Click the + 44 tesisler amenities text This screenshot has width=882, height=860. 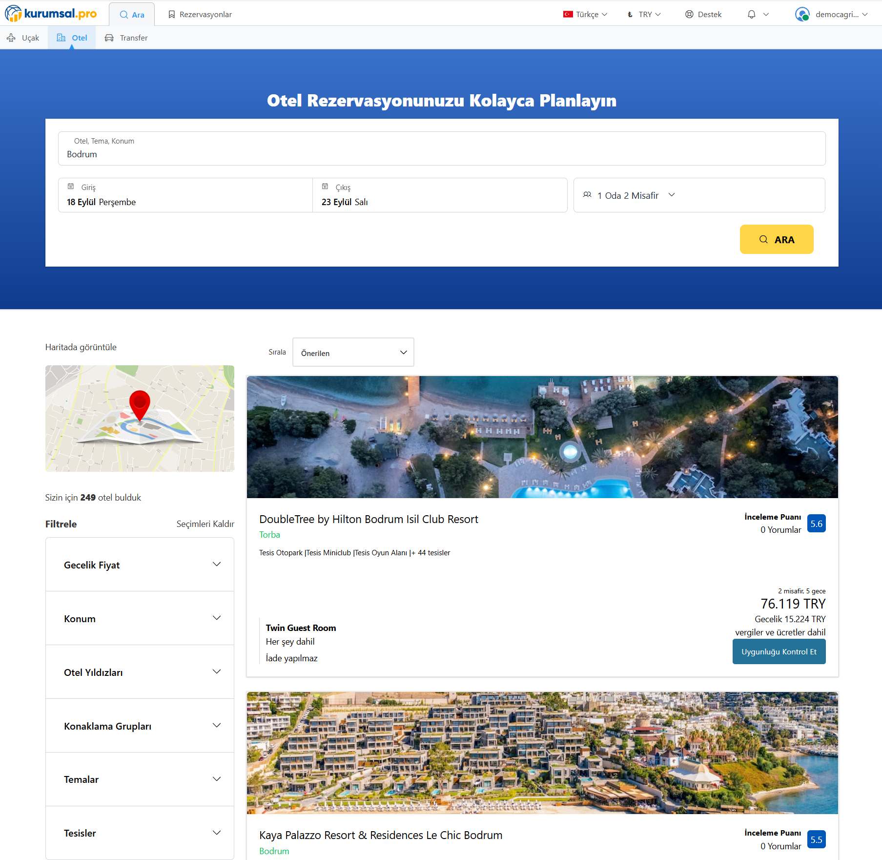(431, 553)
